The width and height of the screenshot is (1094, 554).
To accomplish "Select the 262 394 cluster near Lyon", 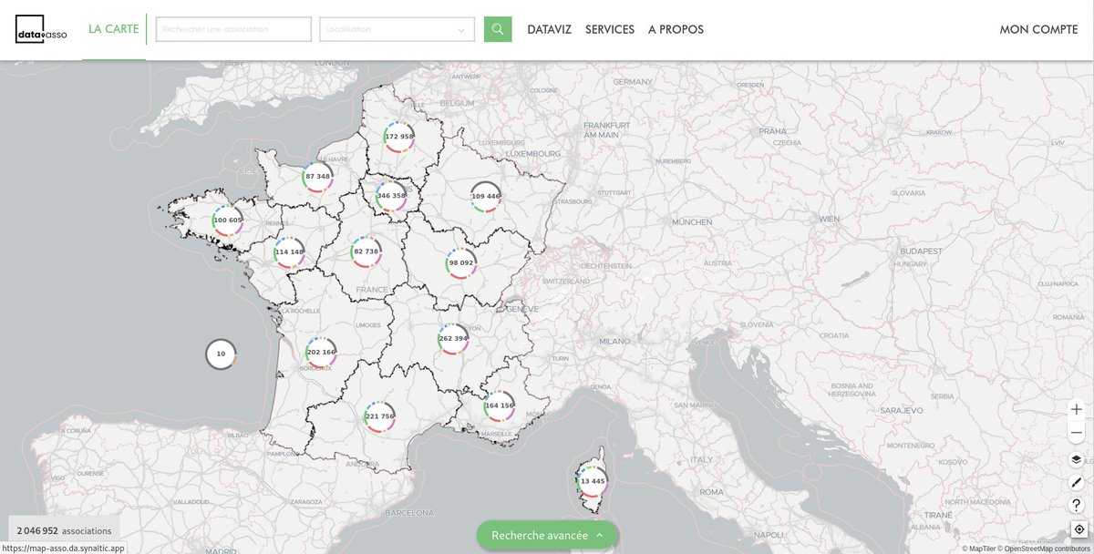I will 453,339.
